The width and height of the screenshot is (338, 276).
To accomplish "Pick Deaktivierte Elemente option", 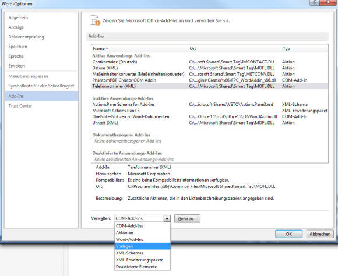I will [x=143, y=267].
